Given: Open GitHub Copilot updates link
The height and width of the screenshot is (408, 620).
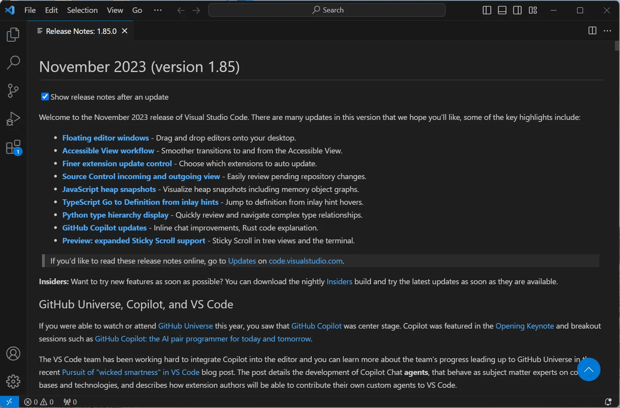Looking at the screenshot, I should (x=104, y=228).
